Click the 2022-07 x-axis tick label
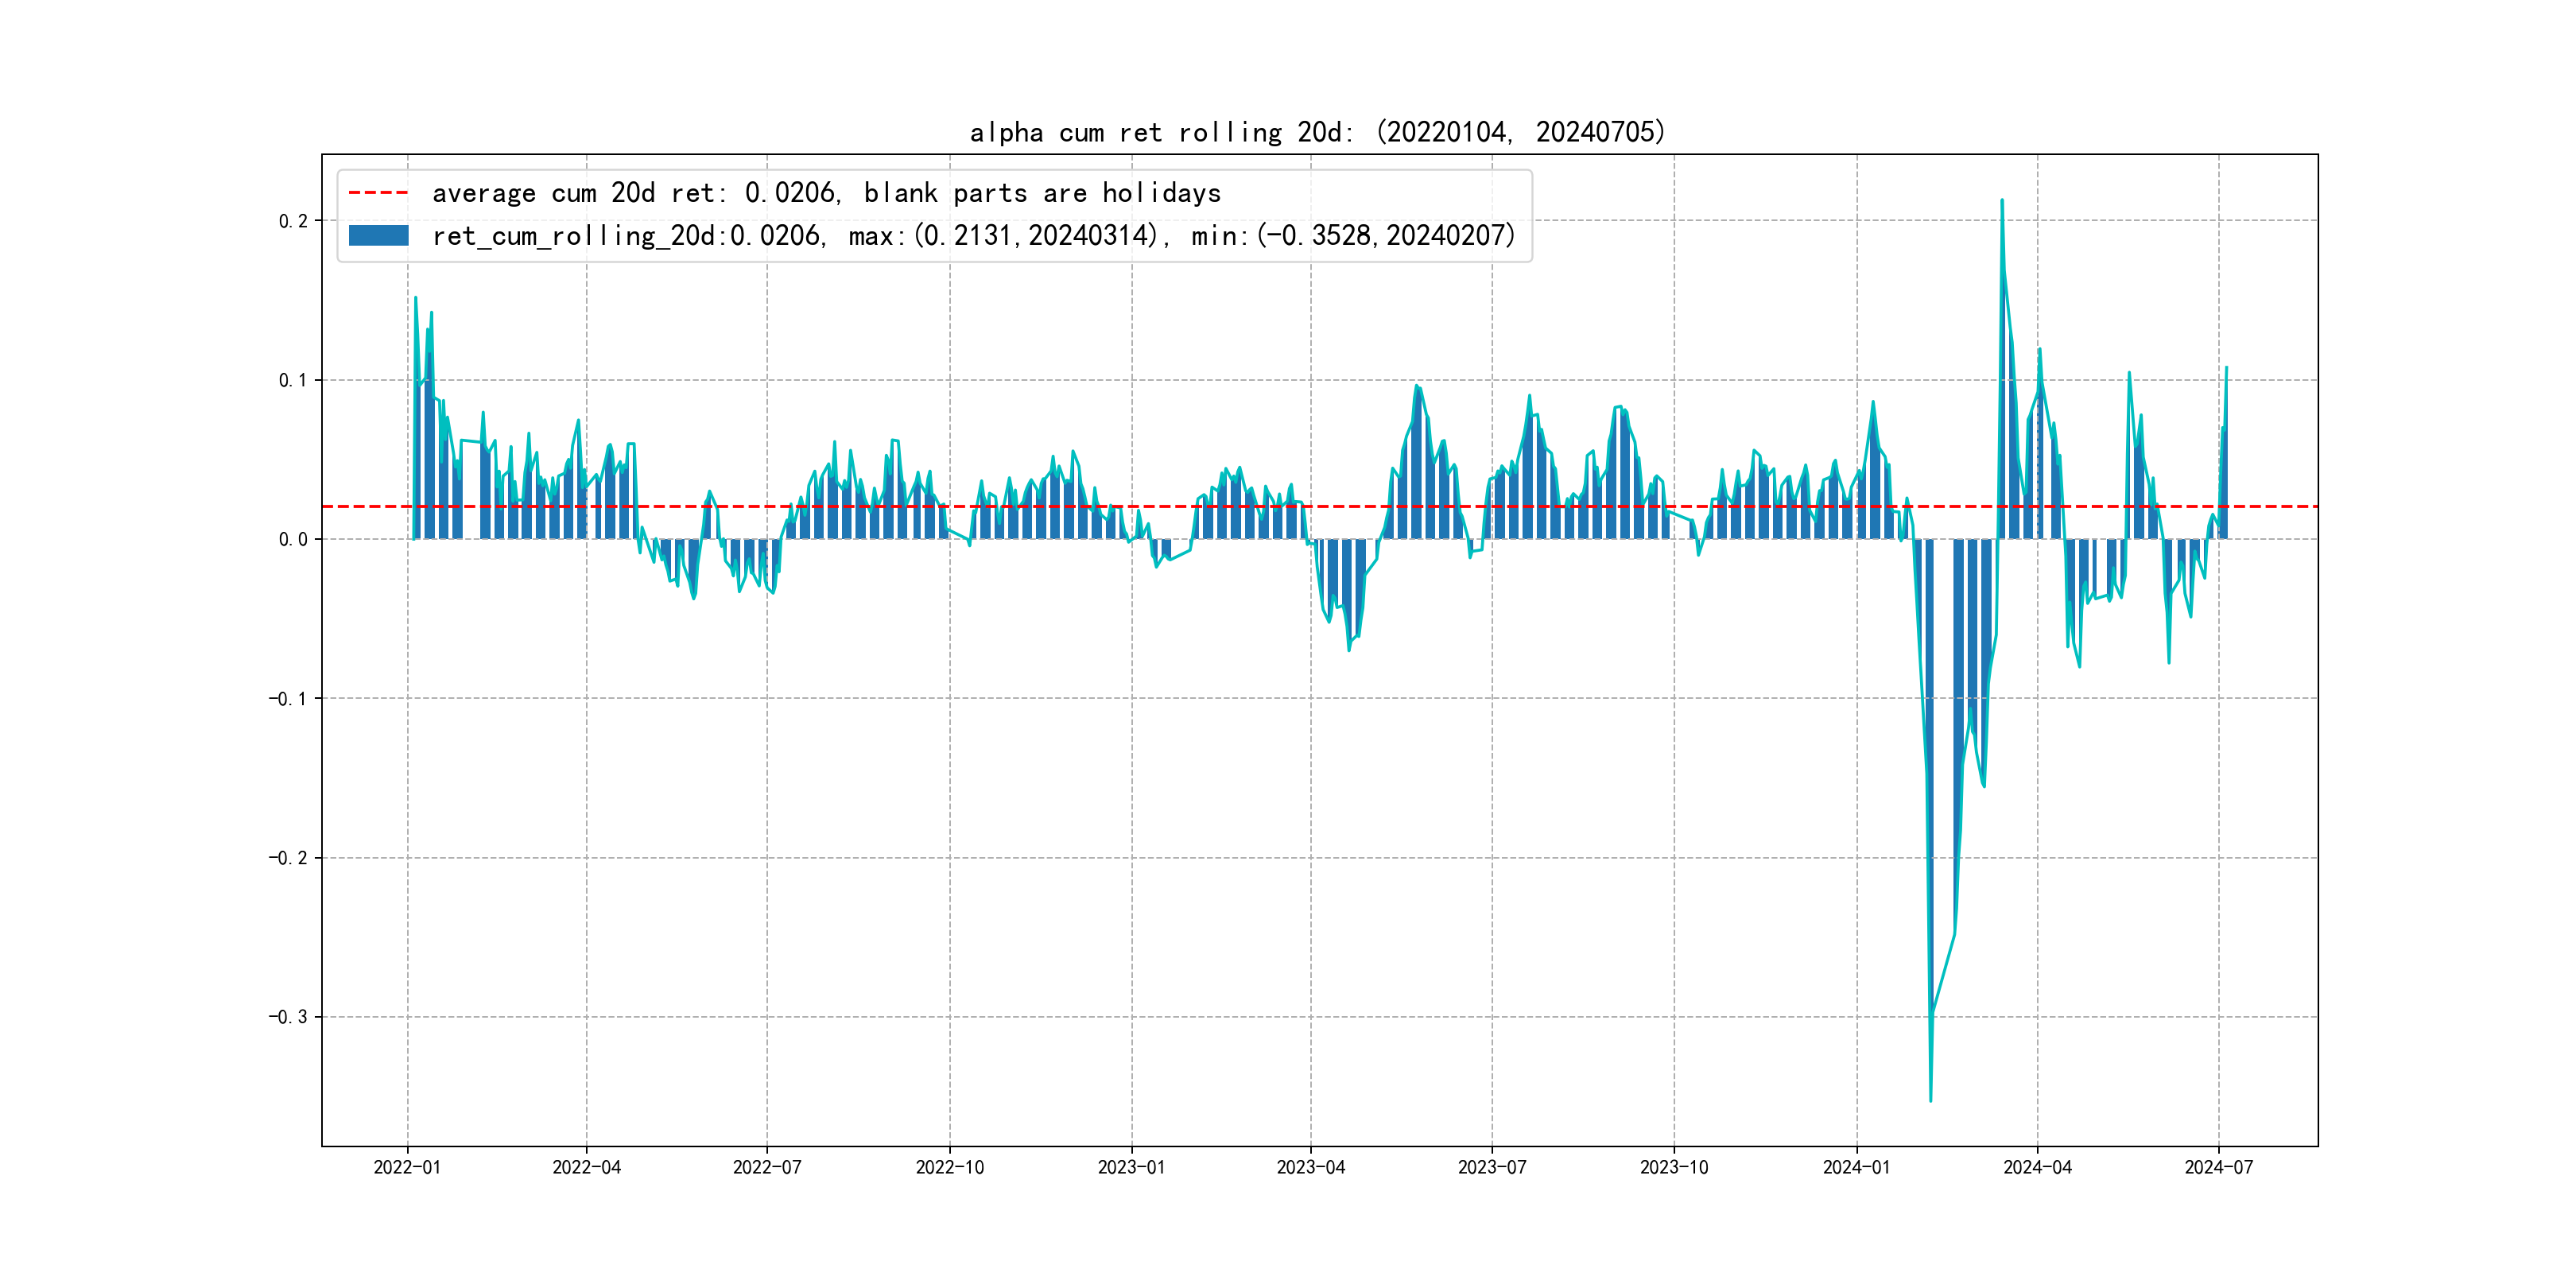2576x1288 pixels. (767, 1167)
